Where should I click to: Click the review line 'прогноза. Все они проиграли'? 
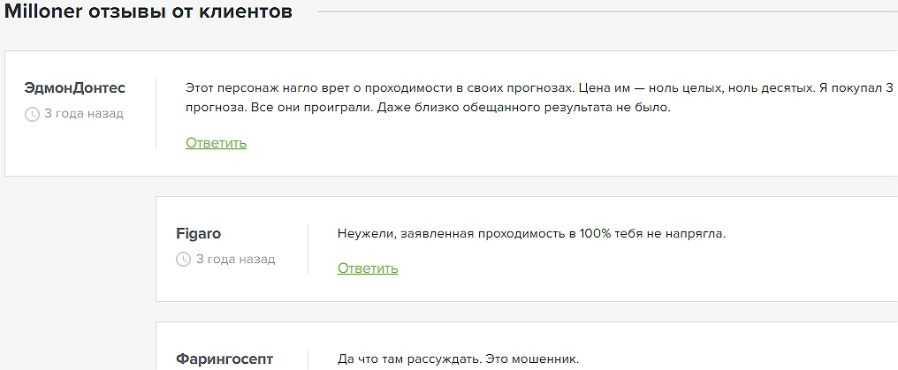coord(428,108)
